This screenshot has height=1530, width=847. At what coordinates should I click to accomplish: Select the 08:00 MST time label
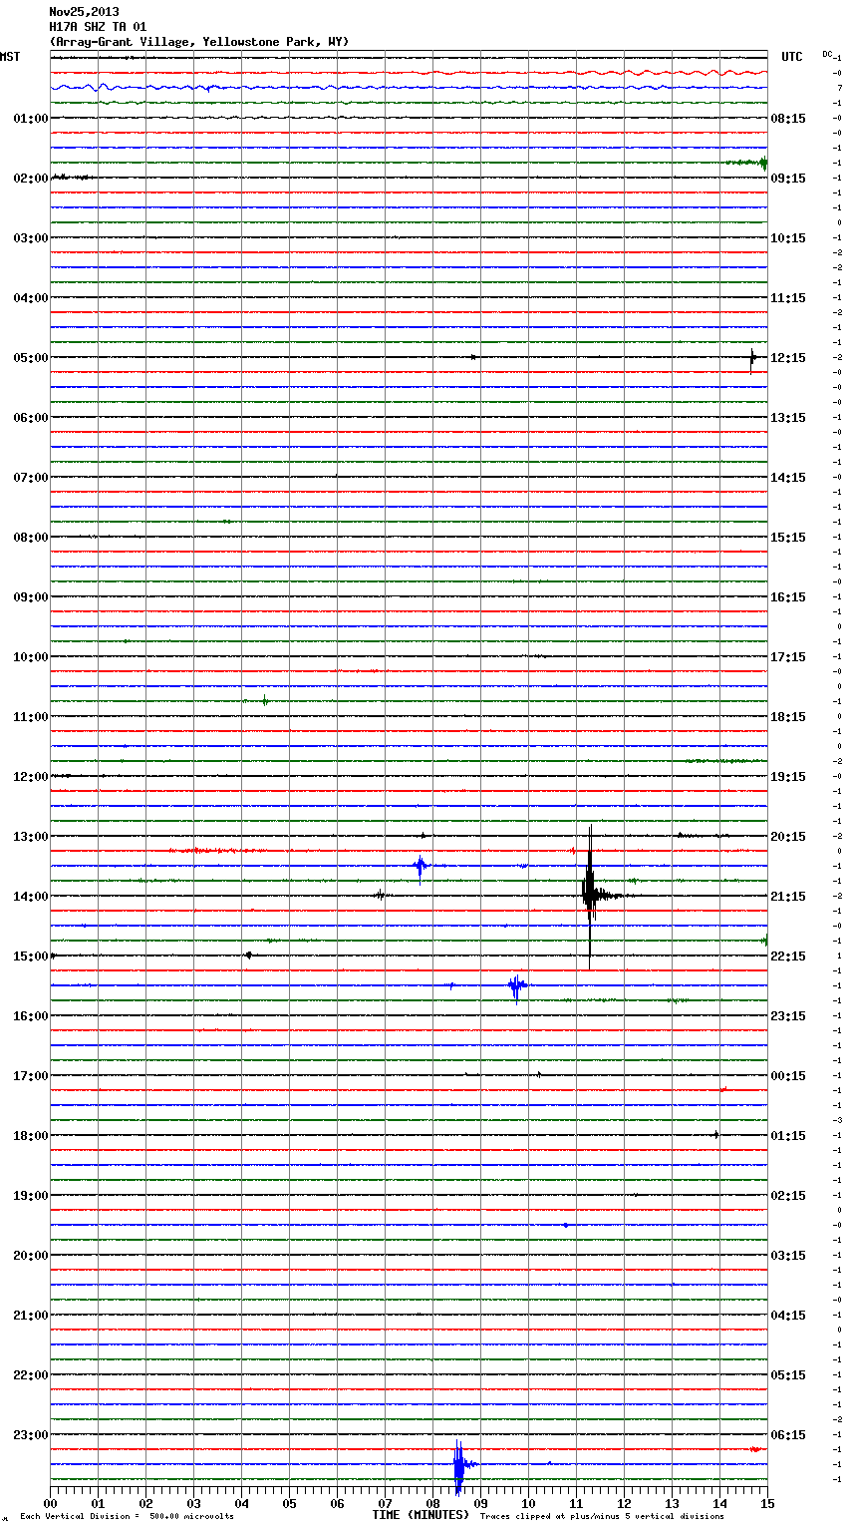[x=30, y=538]
